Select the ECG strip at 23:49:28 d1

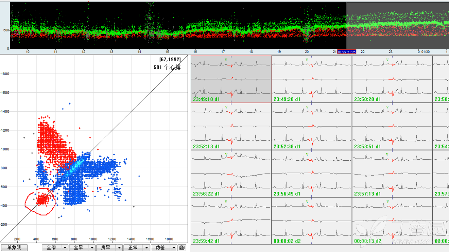point(312,79)
